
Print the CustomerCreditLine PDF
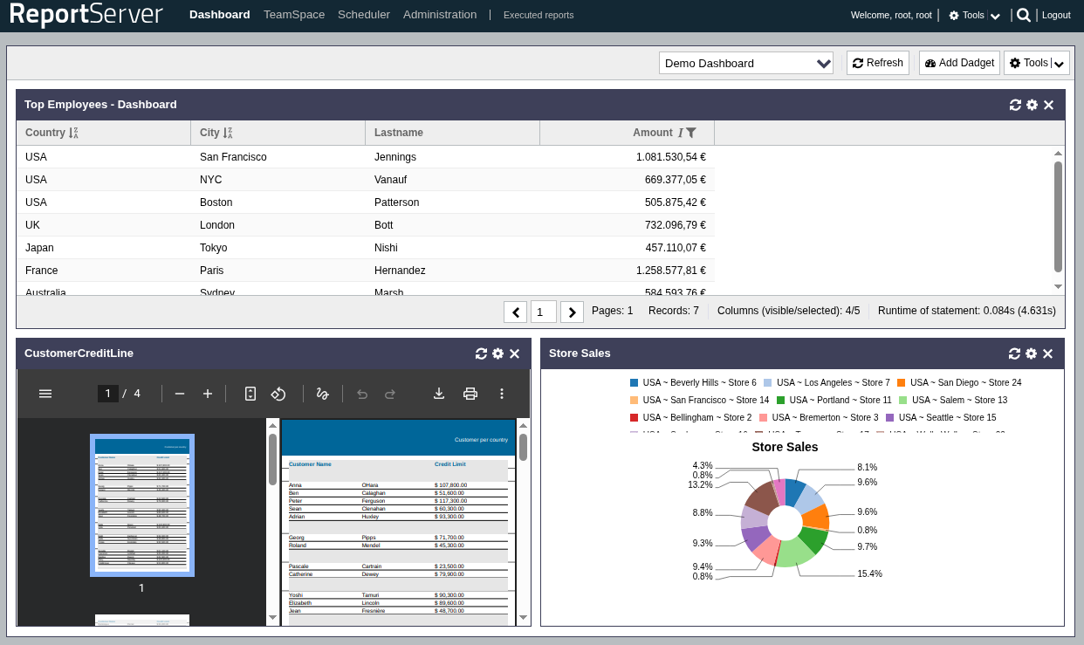pos(470,394)
